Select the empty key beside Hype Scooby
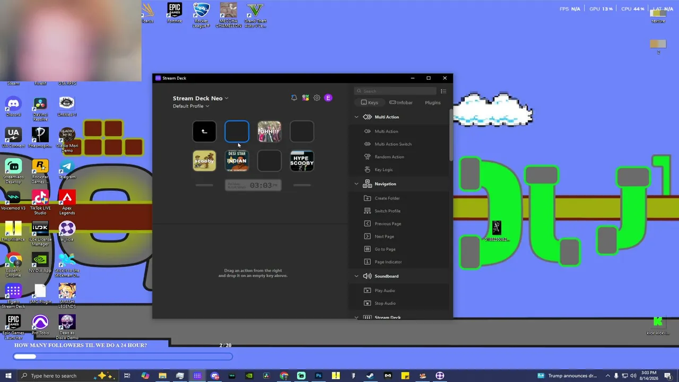 269,161
